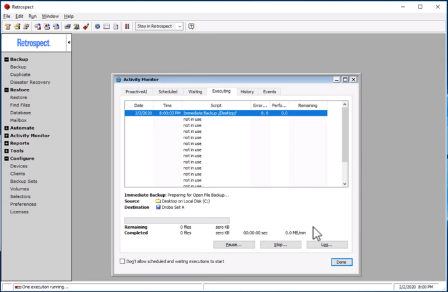This screenshot has height=292, width=448.
Task: Open the Window menu
Action: [x=50, y=16]
